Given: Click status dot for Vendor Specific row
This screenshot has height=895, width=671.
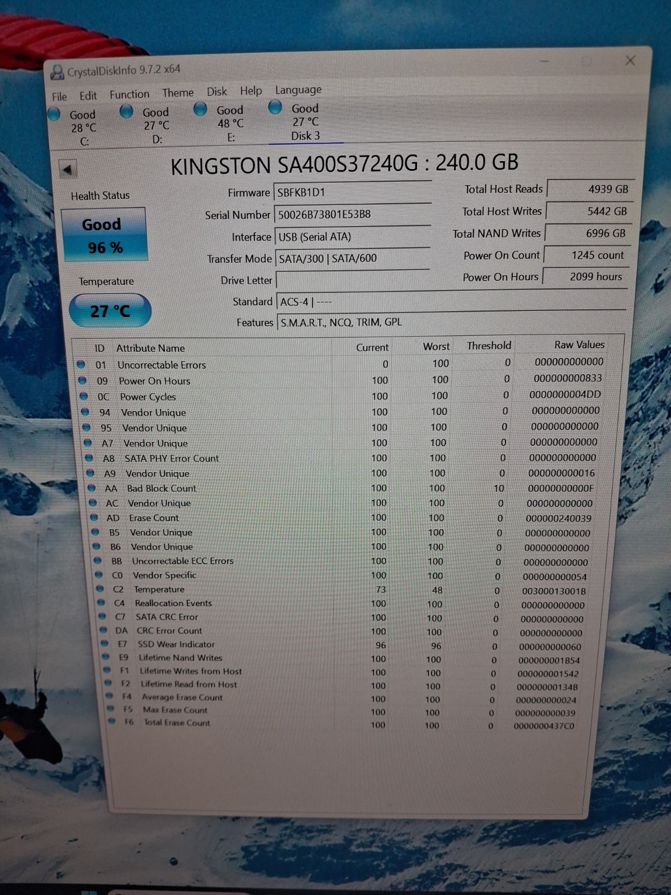Looking at the screenshot, I should pos(99,574).
